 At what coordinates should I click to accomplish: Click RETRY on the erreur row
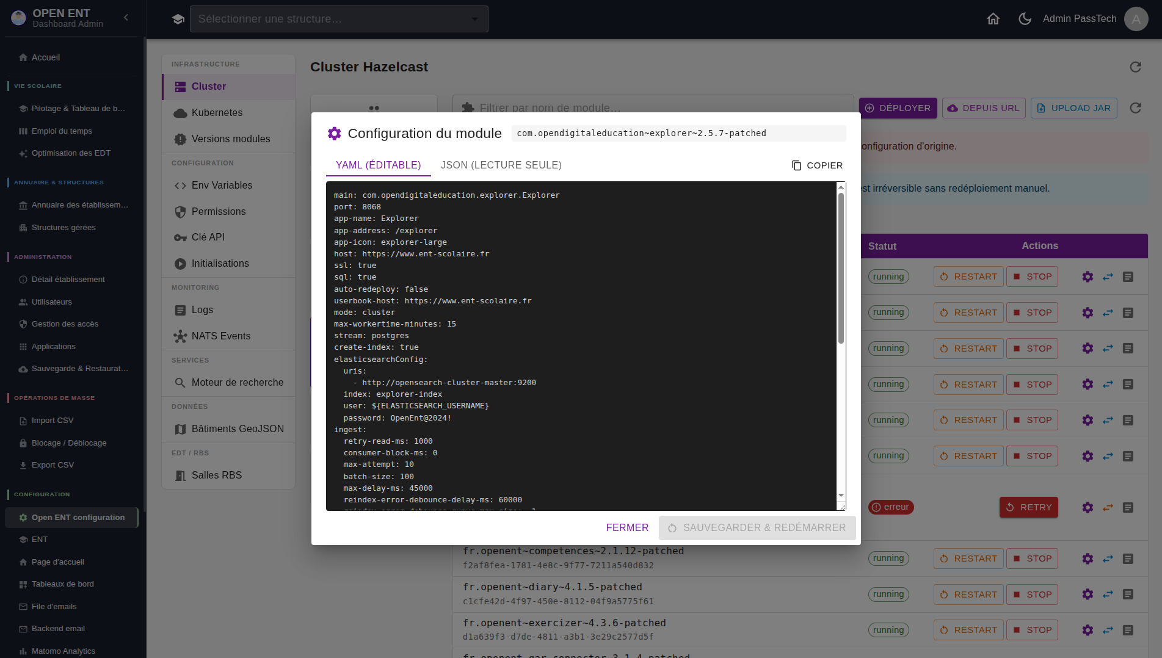point(1029,507)
